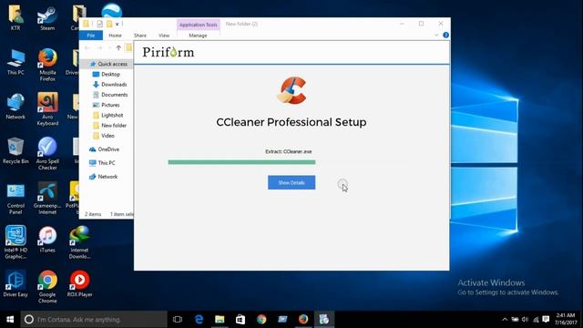This screenshot has height=328, width=583.
Task: Select the Application Tools tab
Action: 199,25
